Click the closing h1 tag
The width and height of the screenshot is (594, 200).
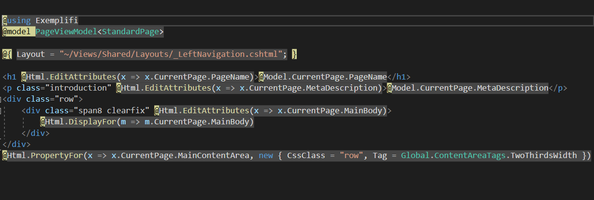399,77
